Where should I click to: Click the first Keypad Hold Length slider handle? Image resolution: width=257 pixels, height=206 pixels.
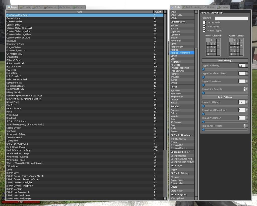(204, 69)
